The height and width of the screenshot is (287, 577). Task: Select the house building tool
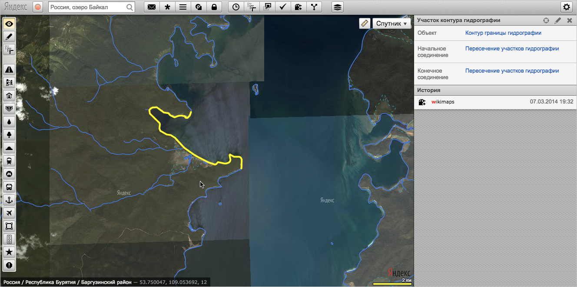(x=9, y=96)
